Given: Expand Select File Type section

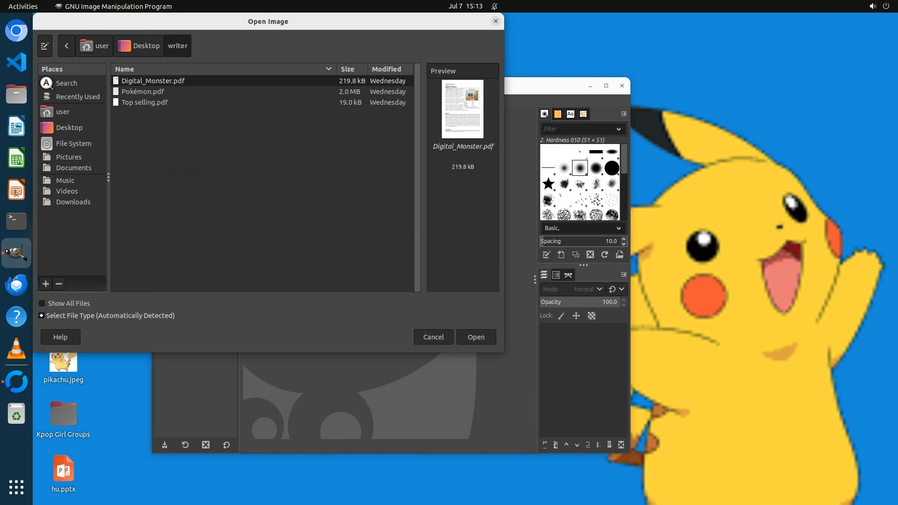Looking at the screenshot, I should click(x=42, y=316).
